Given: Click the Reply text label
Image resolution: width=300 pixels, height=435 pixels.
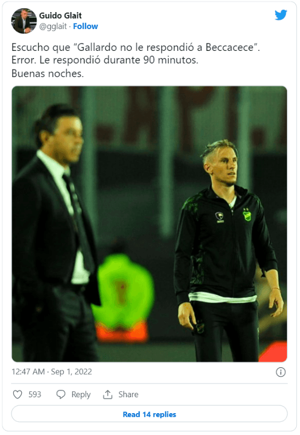Looking at the screenshot, I should 81,395.
